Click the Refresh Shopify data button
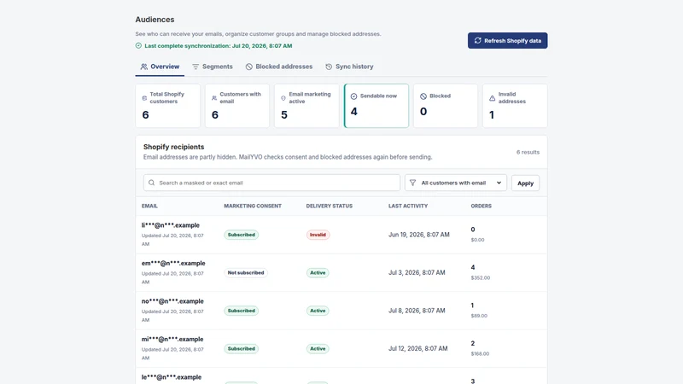 pos(507,40)
